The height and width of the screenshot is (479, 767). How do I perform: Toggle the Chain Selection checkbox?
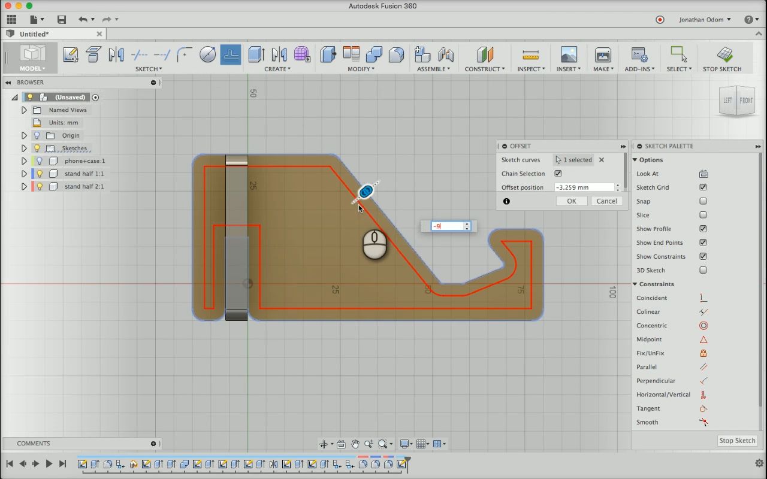click(558, 174)
